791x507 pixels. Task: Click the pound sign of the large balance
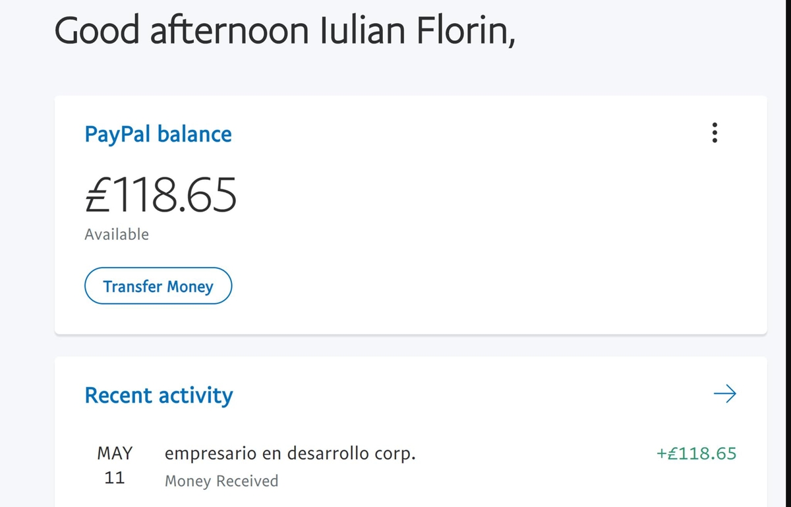[96, 194]
